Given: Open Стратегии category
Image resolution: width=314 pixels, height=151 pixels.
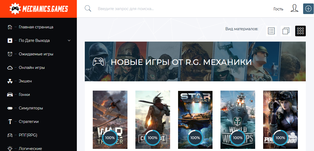Looking at the screenshot, I should [x=29, y=122].
